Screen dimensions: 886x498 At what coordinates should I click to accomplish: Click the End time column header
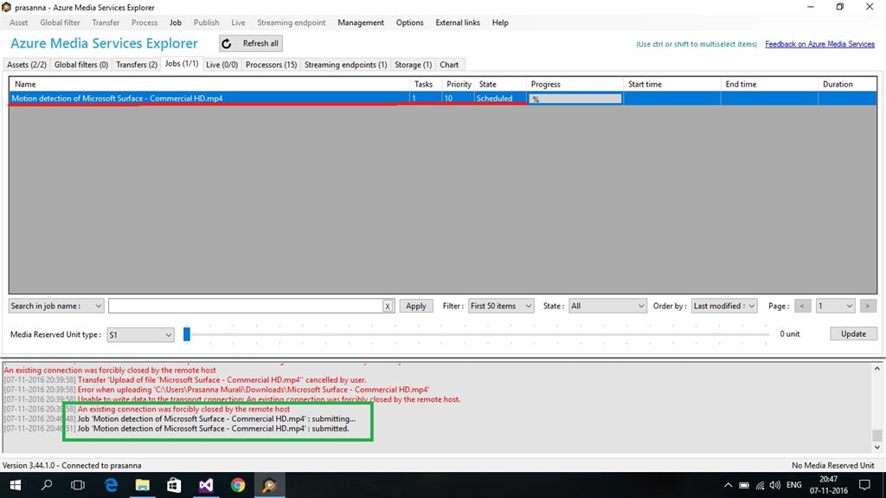769,84
